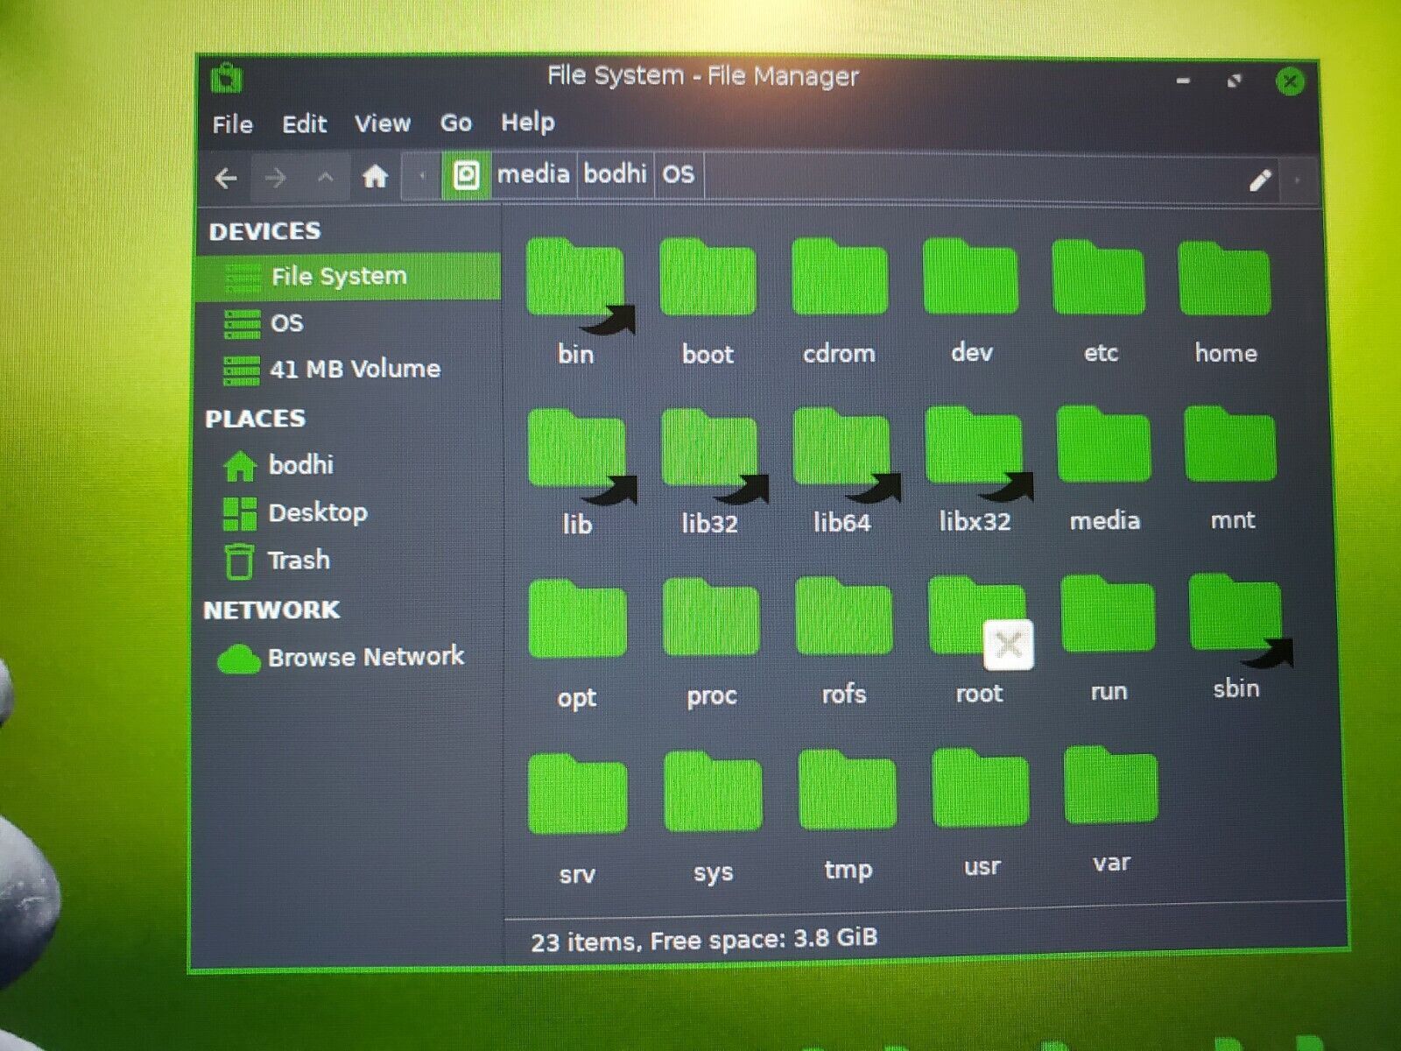This screenshot has width=1401, height=1051.
Task: Go to parent folder with up arrow
Action: [x=326, y=178]
